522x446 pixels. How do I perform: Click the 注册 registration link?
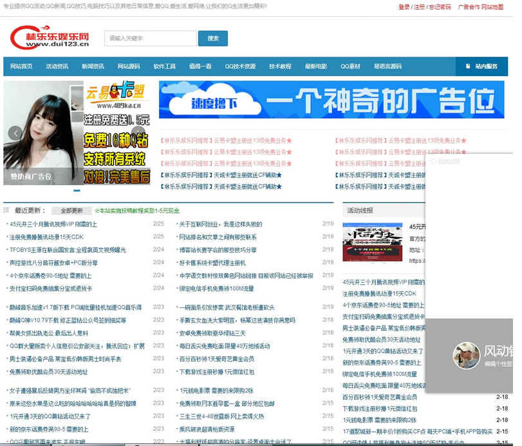(420, 8)
